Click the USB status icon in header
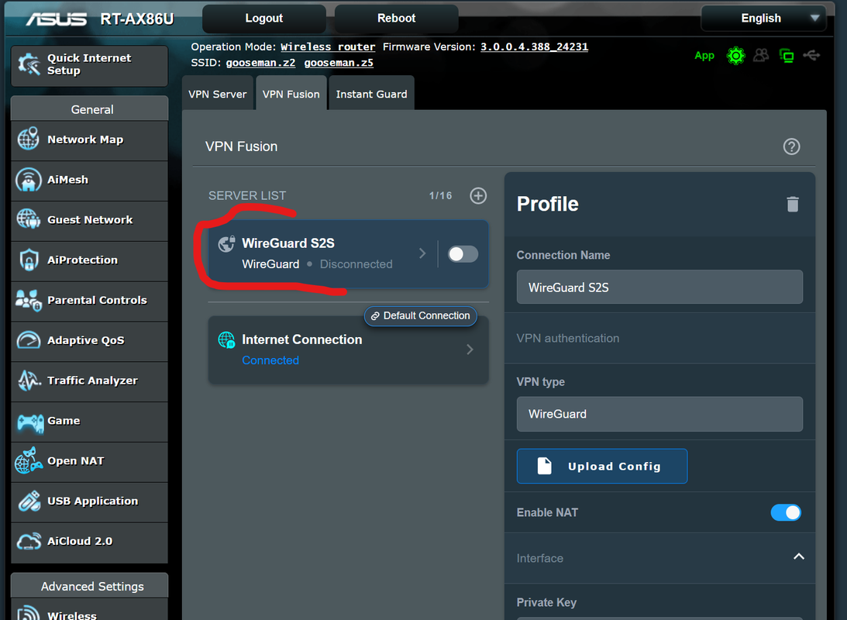The height and width of the screenshot is (620, 847). click(x=811, y=55)
